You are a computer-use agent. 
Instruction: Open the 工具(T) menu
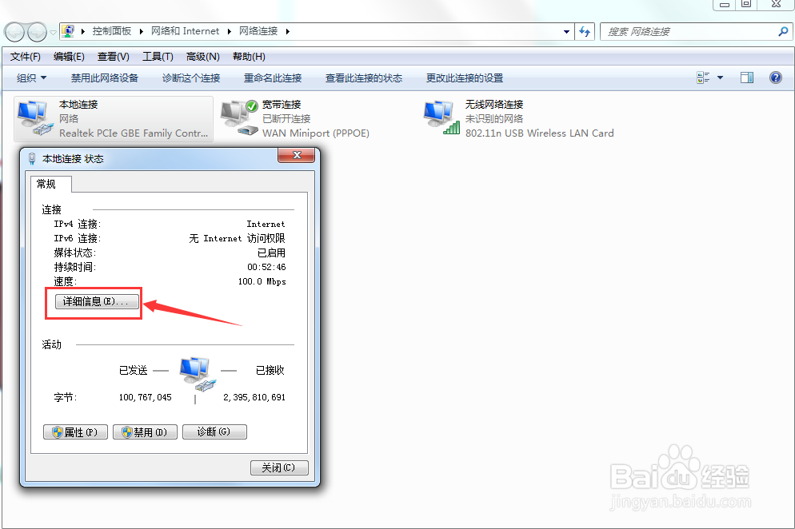click(158, 56)
